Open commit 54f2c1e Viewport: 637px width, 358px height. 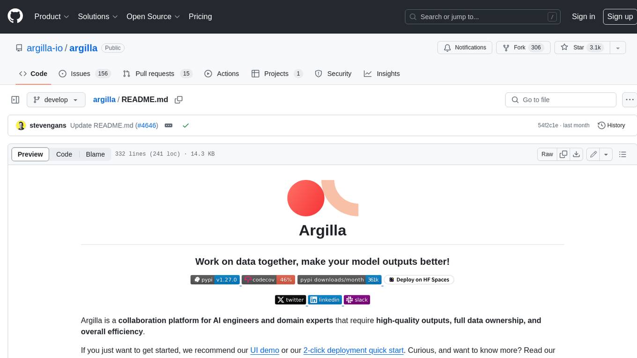pos(548,125)
